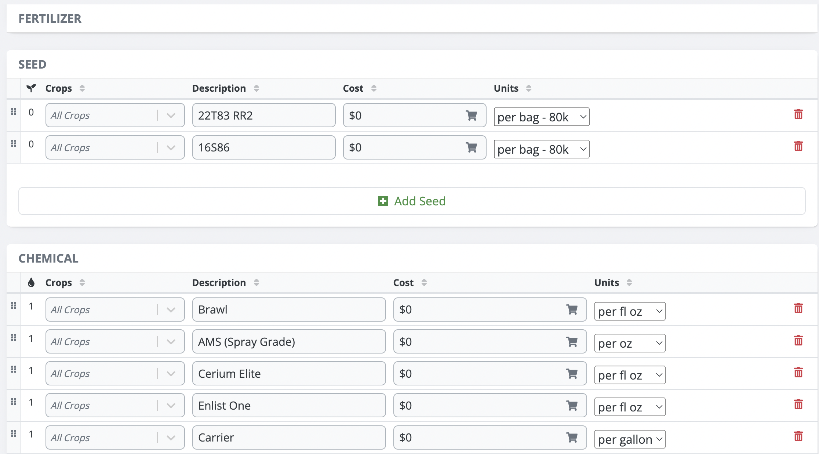Sort Seed table by Units column

click(x=528, y=88)
